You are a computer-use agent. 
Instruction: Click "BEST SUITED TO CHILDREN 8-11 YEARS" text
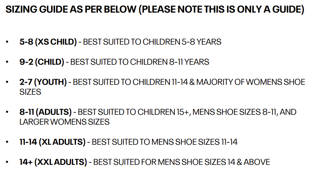pos(140,62)
